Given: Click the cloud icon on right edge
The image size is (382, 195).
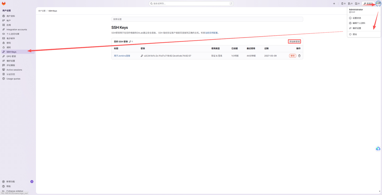Looking at the screenshot, I should coord(378,148).
